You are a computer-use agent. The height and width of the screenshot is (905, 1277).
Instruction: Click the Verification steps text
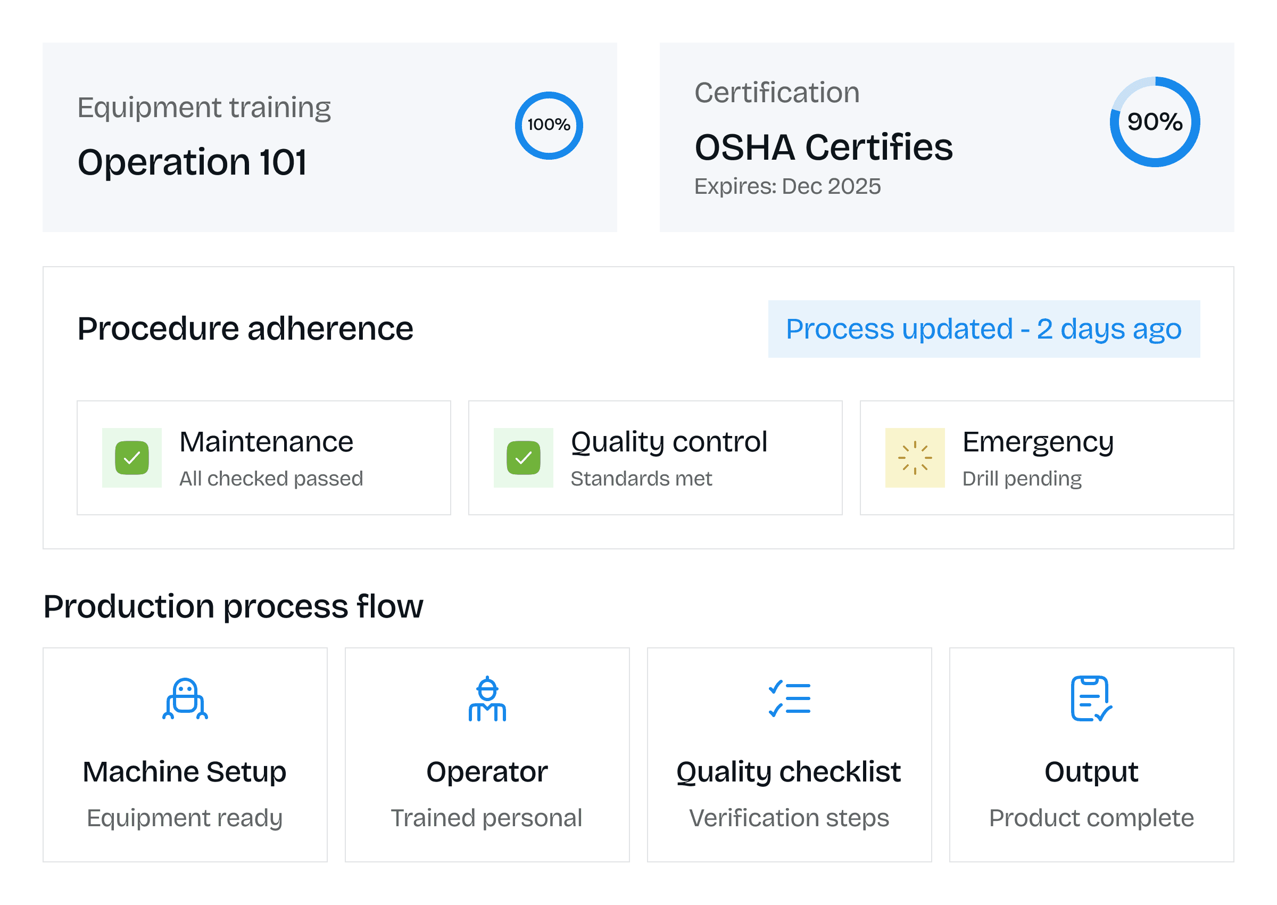(789, 818)
